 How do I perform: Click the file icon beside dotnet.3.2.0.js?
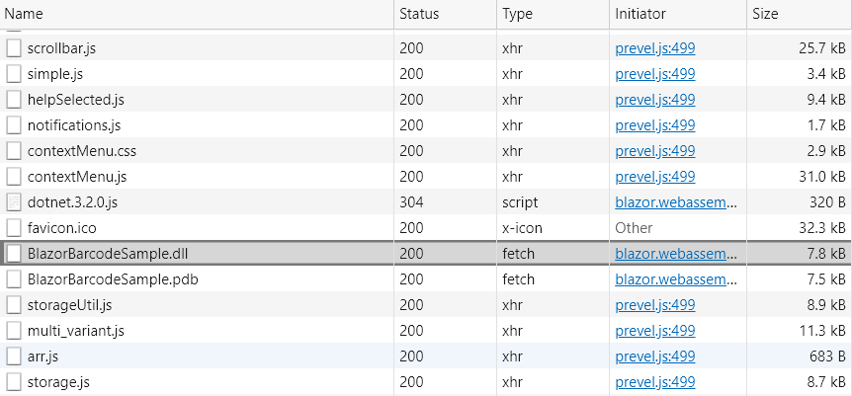14,202
